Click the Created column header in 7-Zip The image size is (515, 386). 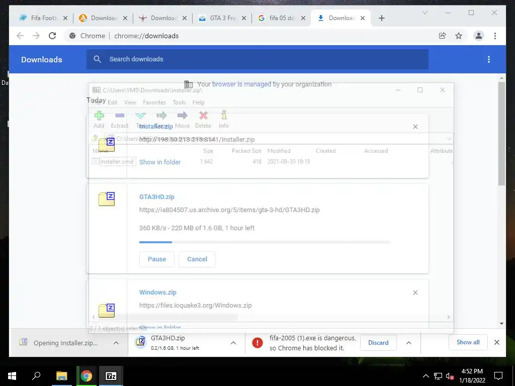326,151
